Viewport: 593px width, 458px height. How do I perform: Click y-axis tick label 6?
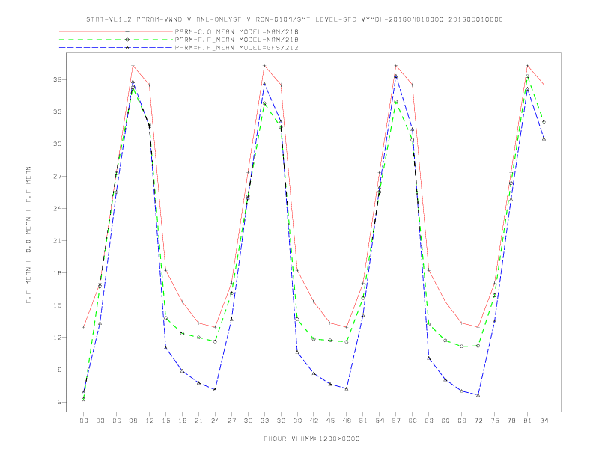[60, 402]
